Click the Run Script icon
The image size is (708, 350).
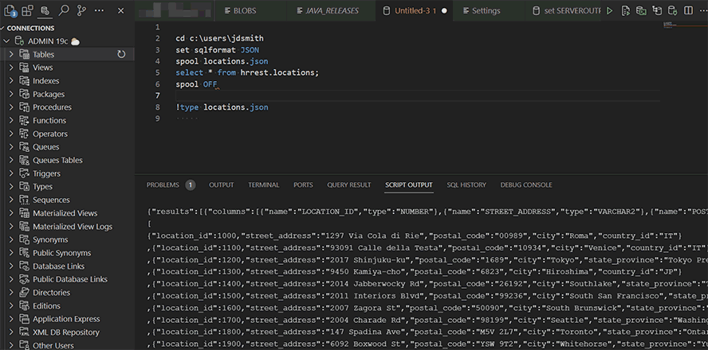(625, 11)
